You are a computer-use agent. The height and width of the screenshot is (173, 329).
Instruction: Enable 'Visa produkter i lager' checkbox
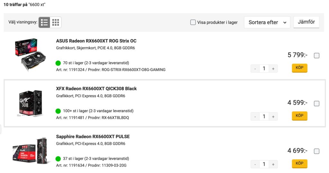coord(193,22)
